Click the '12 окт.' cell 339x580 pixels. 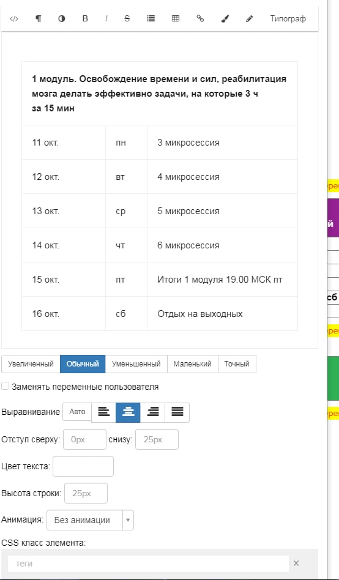click(64, 177)
